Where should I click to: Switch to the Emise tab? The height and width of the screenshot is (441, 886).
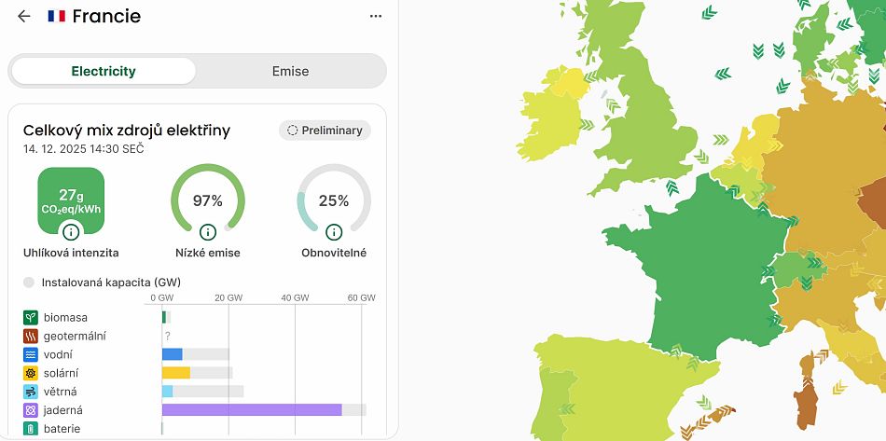coord(290,71)
